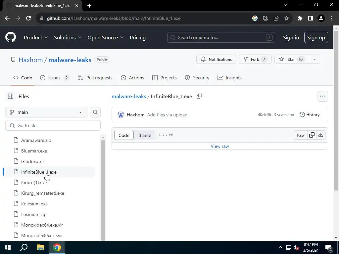Click the Notifications button
Viewport: 339px width, 254px height.
tap(216, 60)
